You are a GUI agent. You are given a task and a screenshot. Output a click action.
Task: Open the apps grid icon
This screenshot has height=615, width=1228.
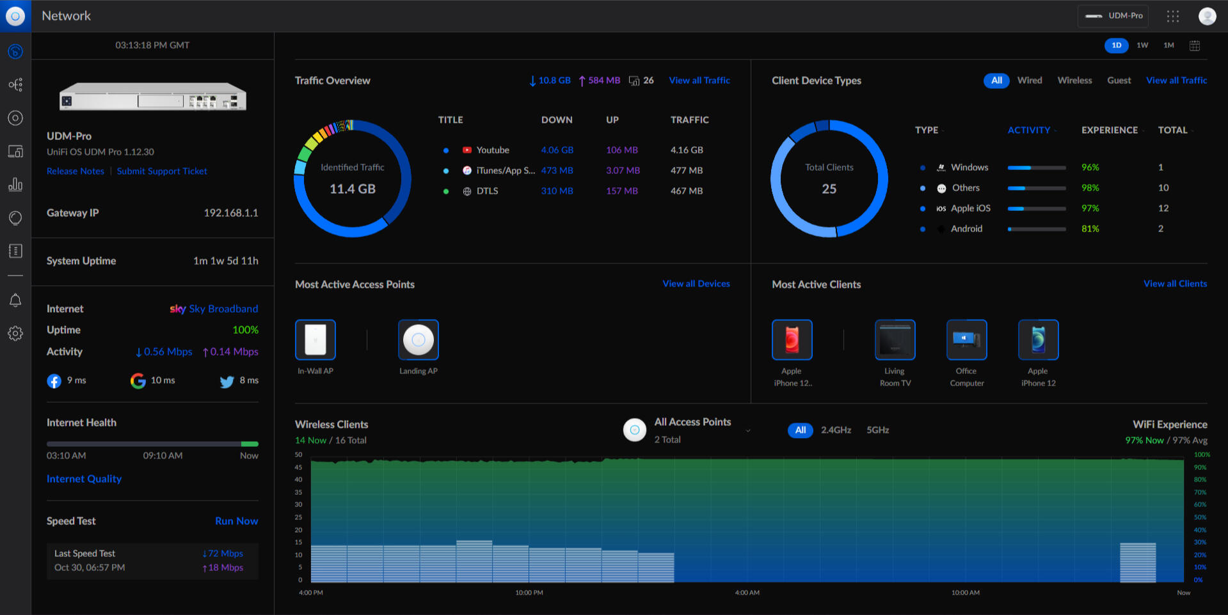[x=1172, y=16]
